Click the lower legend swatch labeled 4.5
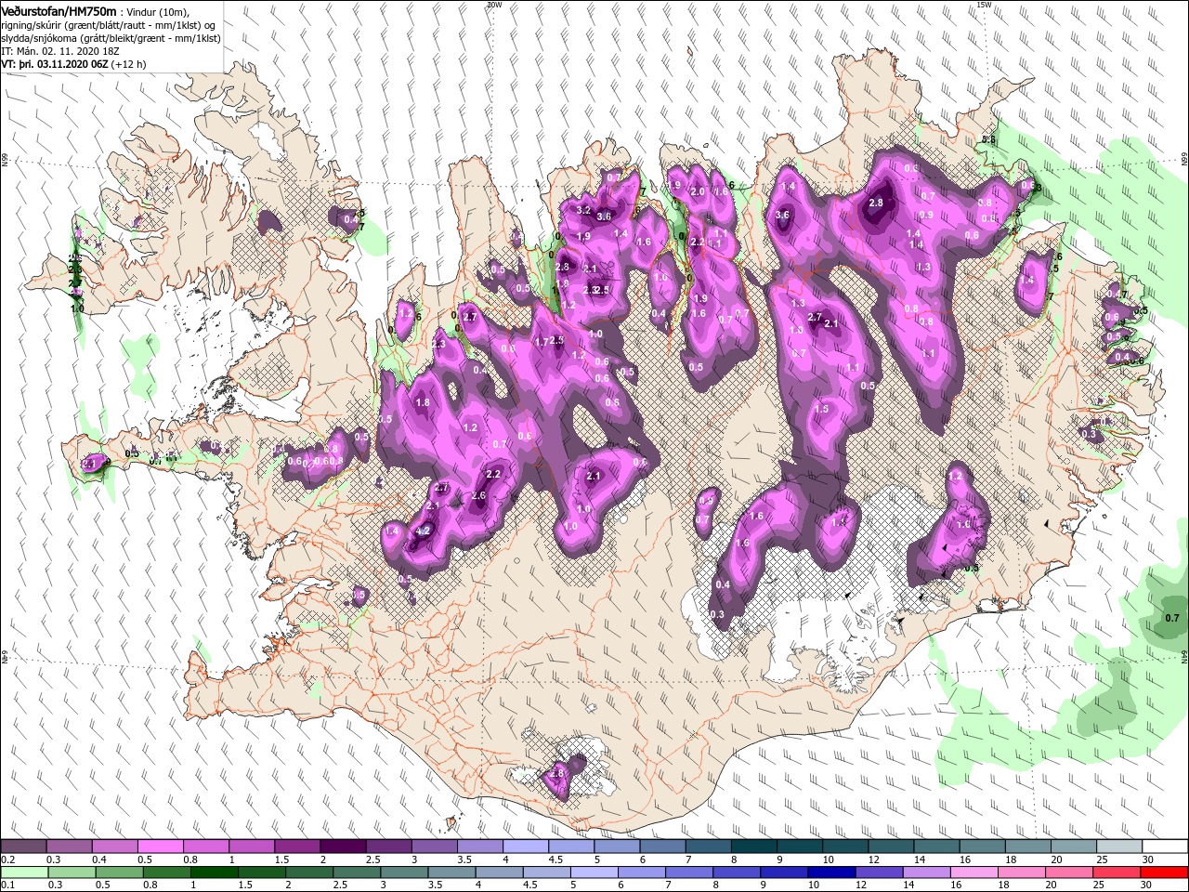Viewport: 1189px width, 892px height. (545, 872)
